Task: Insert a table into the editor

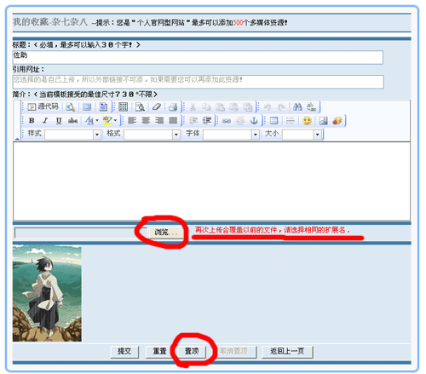Action: click(273, 121)
